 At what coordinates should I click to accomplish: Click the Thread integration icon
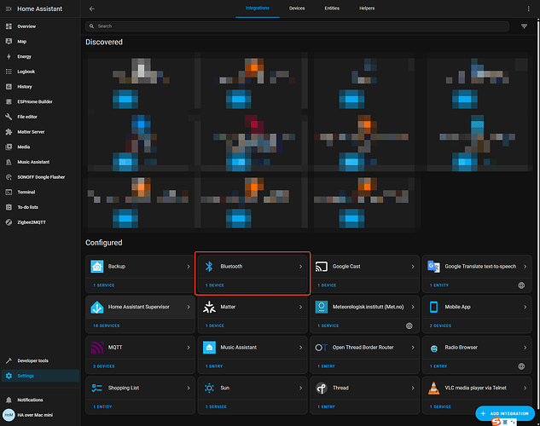click(x=322, y=388)
